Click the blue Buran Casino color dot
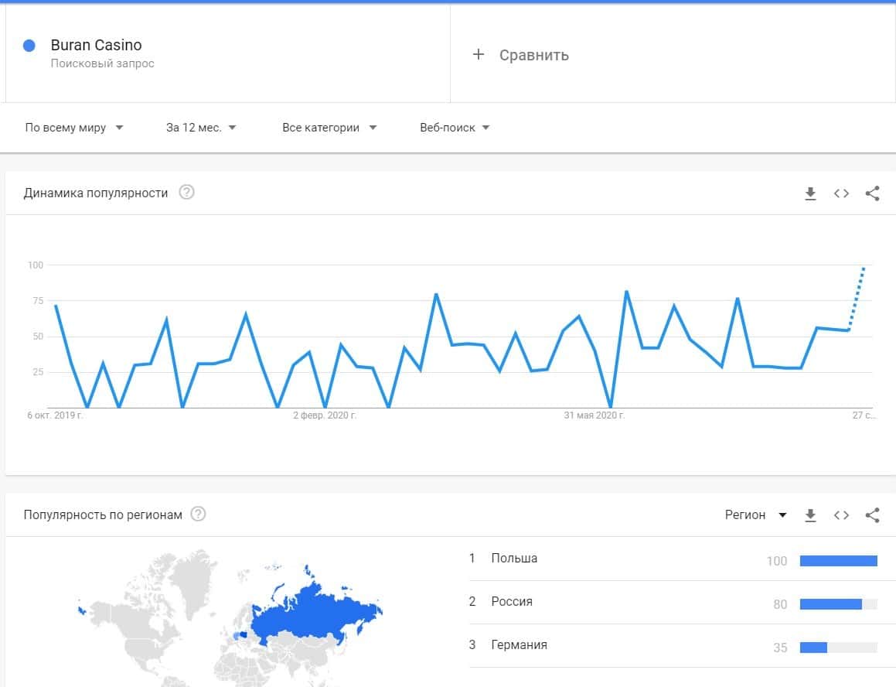Viewport: 896px width, 687px height. [x=29, y=46]
